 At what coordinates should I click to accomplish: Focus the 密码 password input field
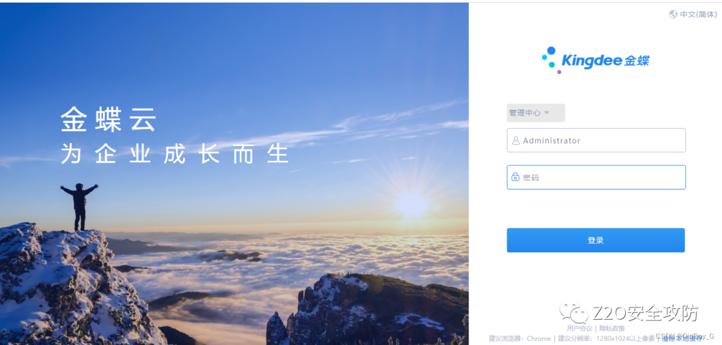[x=596, y=177]
